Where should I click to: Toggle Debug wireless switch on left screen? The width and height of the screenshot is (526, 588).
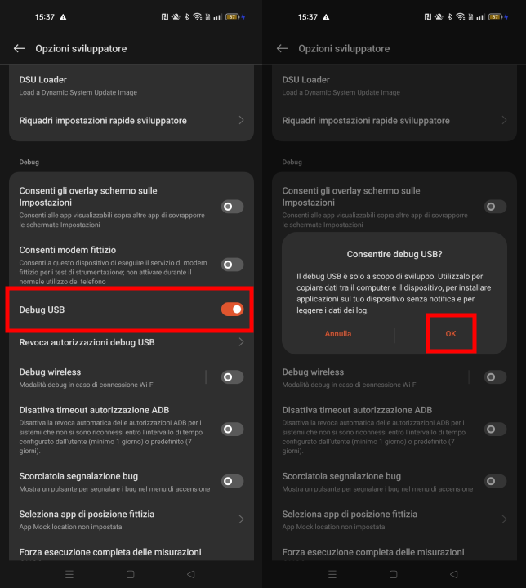232,376
